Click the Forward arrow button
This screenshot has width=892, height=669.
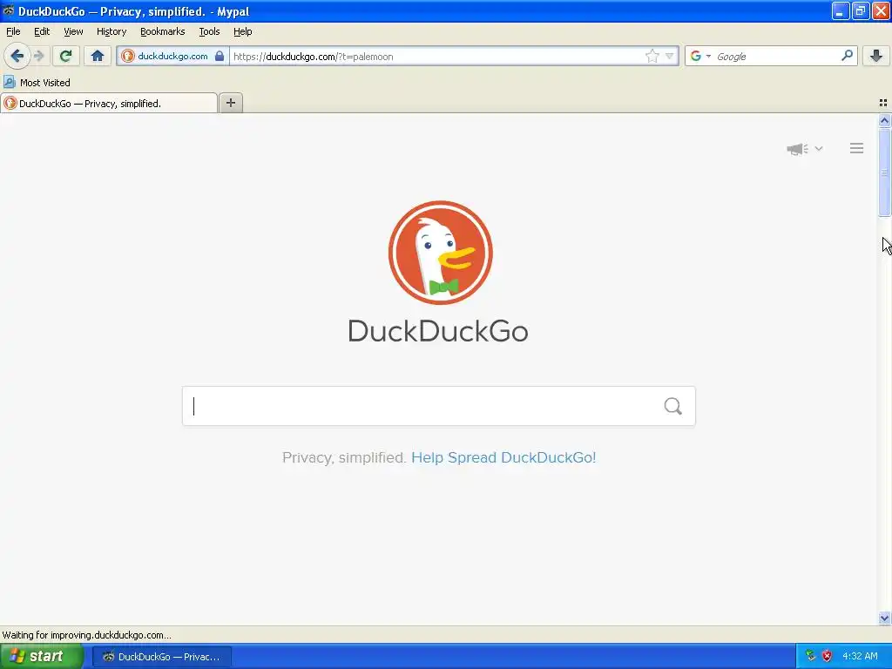click(39, 56)
